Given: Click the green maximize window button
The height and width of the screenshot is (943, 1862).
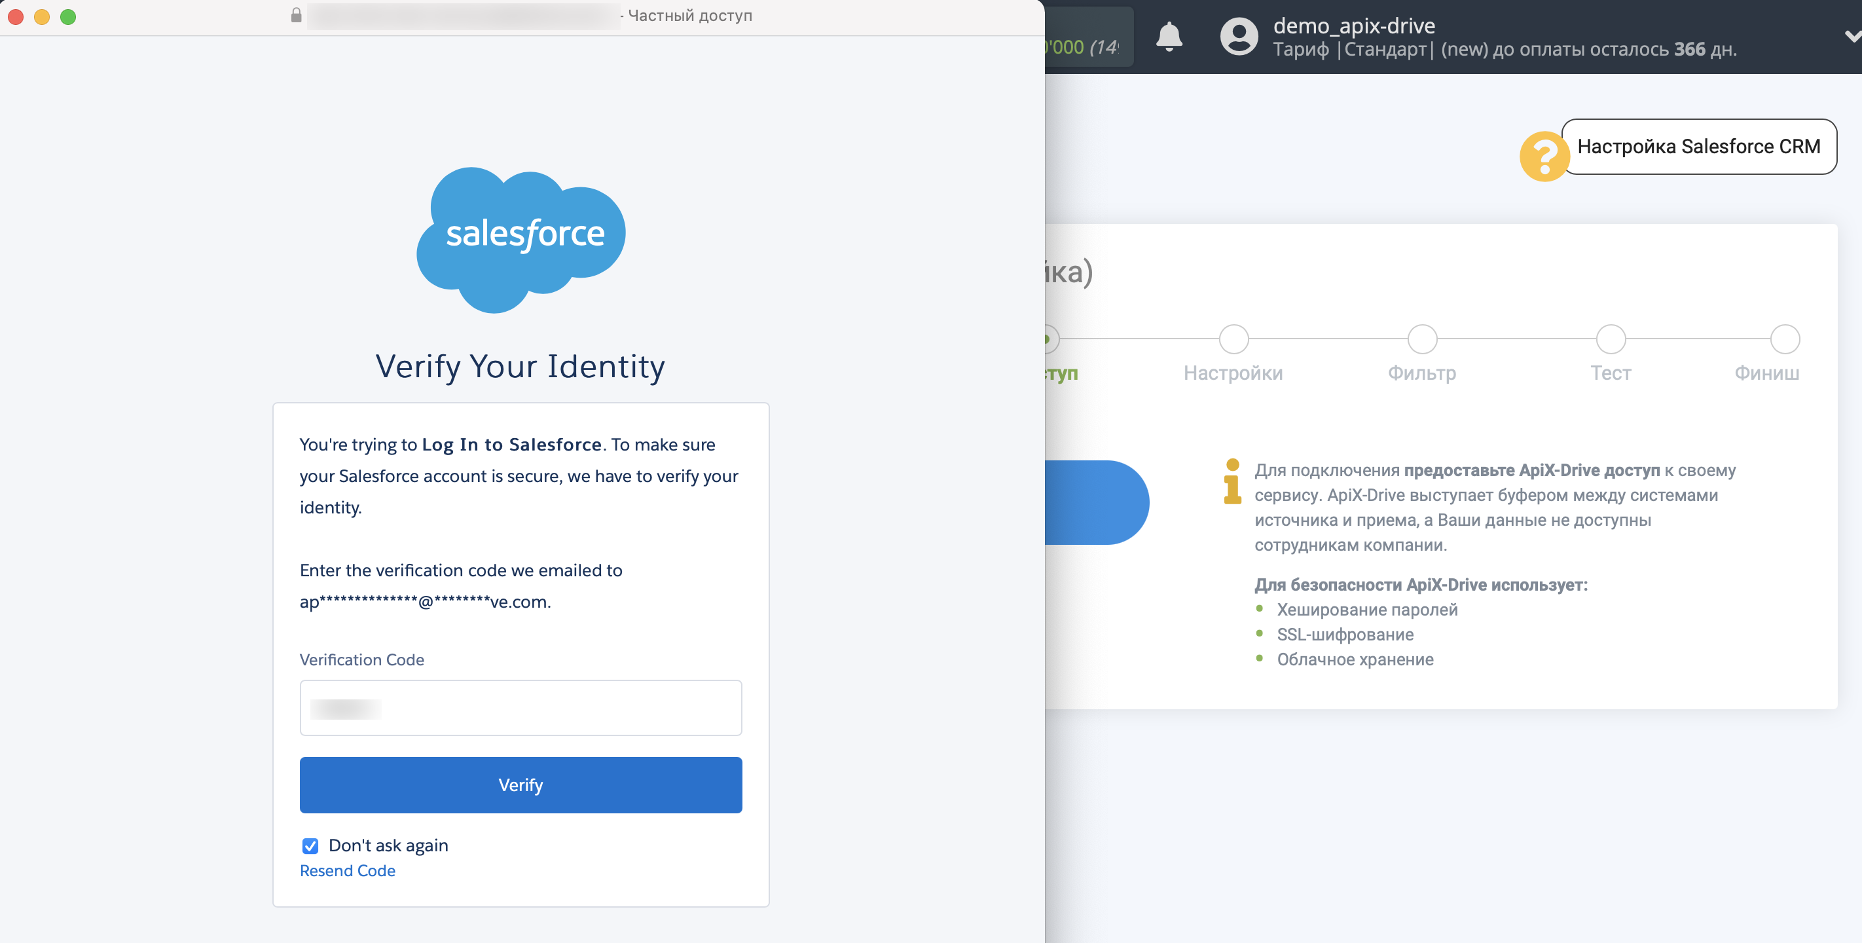Looking at the screenshot, I should (x=68, y=16).
